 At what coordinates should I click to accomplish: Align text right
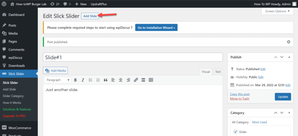(128, 80)
